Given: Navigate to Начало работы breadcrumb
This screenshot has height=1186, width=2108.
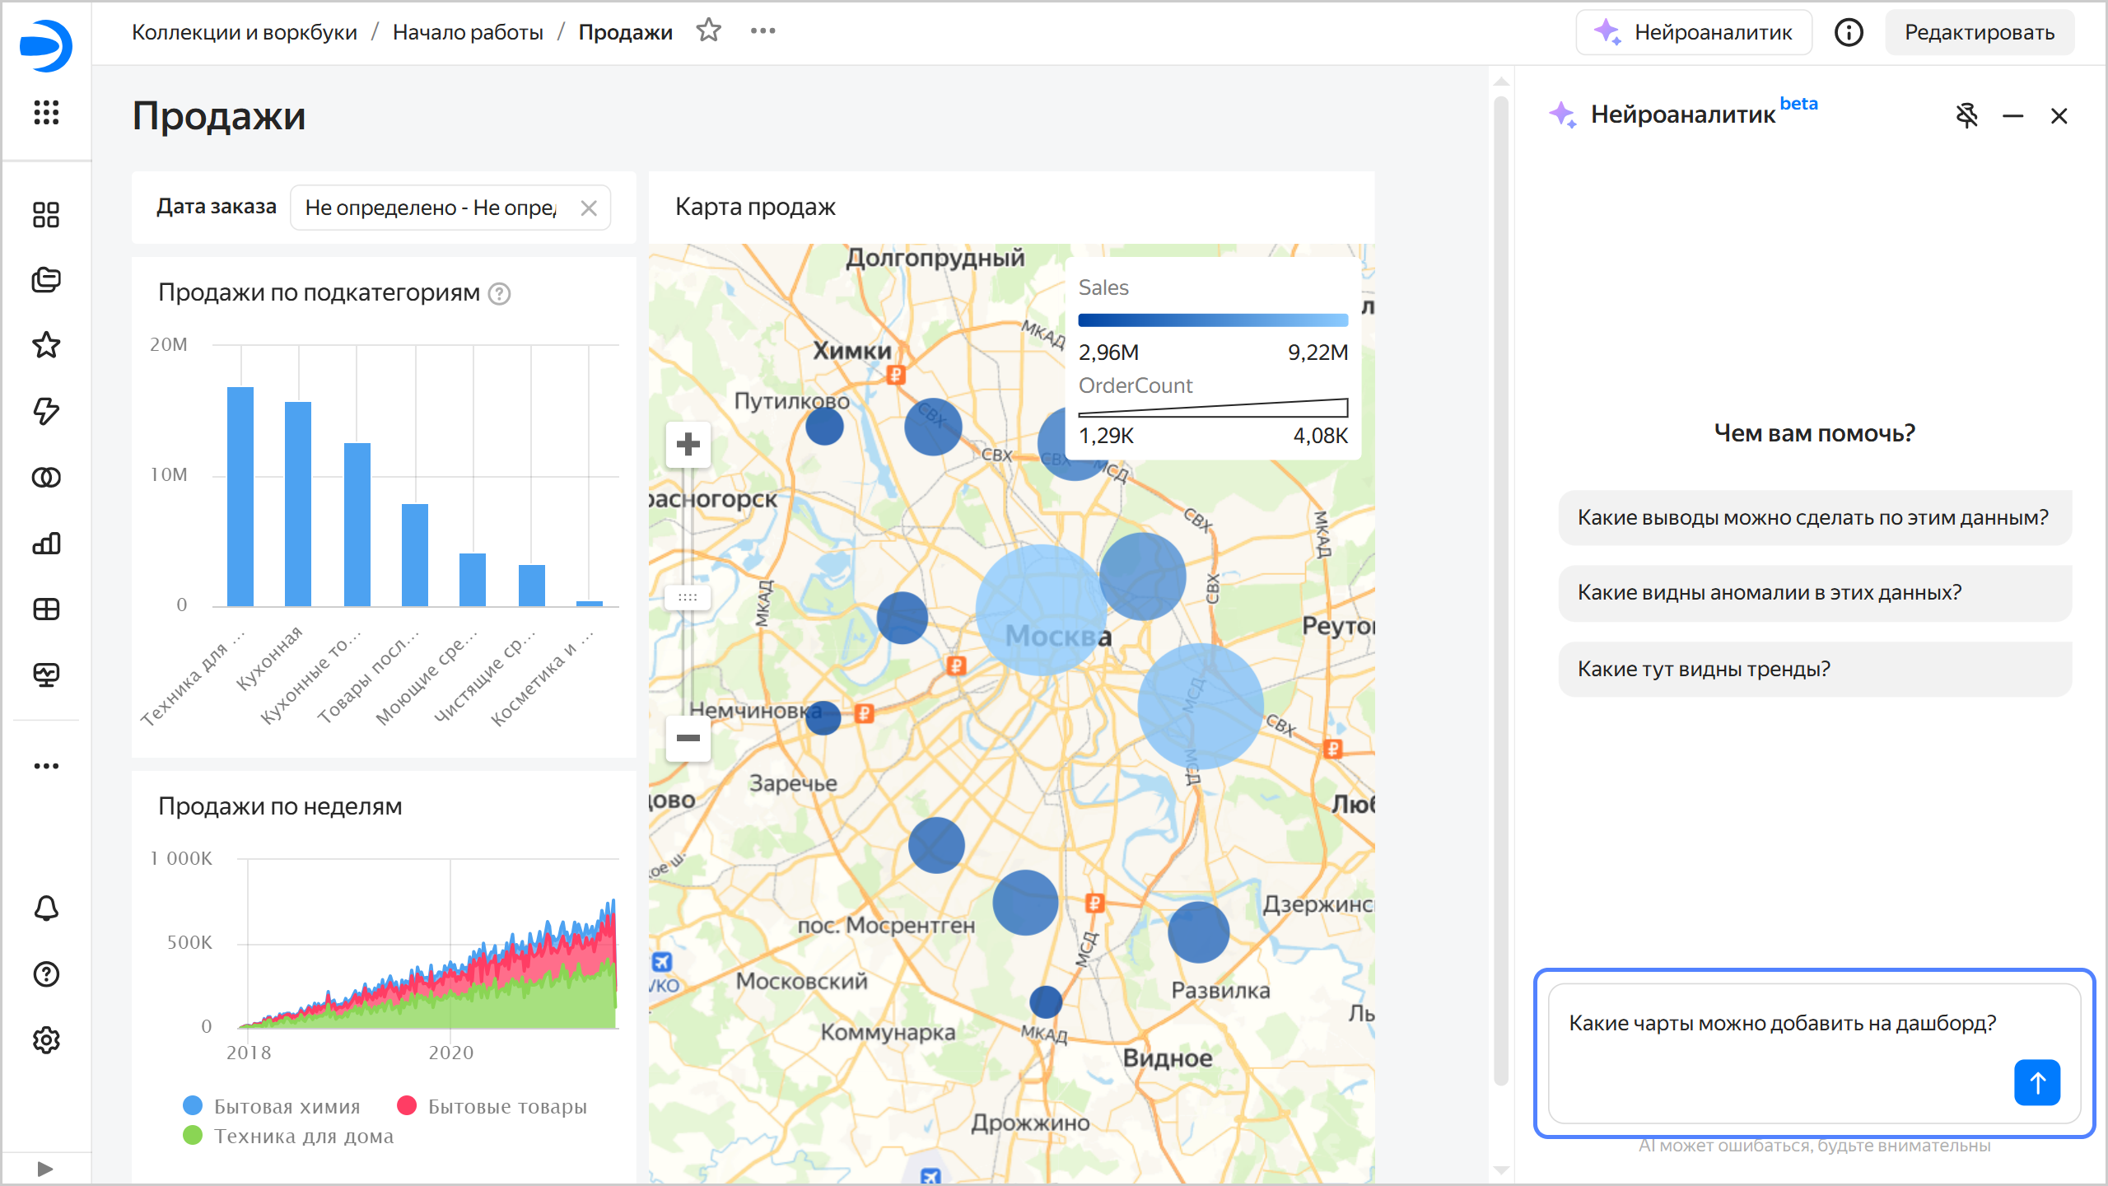Looking at the screenshot, I should point(468,32).
